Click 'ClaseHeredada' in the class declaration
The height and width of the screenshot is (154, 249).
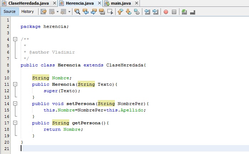click(124, 65)
